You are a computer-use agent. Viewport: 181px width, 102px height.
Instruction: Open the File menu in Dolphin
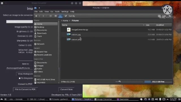point(36,12)
